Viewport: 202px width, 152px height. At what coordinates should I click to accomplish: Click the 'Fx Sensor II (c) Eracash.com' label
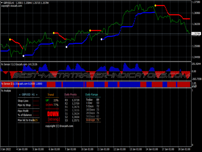point(14,84)
